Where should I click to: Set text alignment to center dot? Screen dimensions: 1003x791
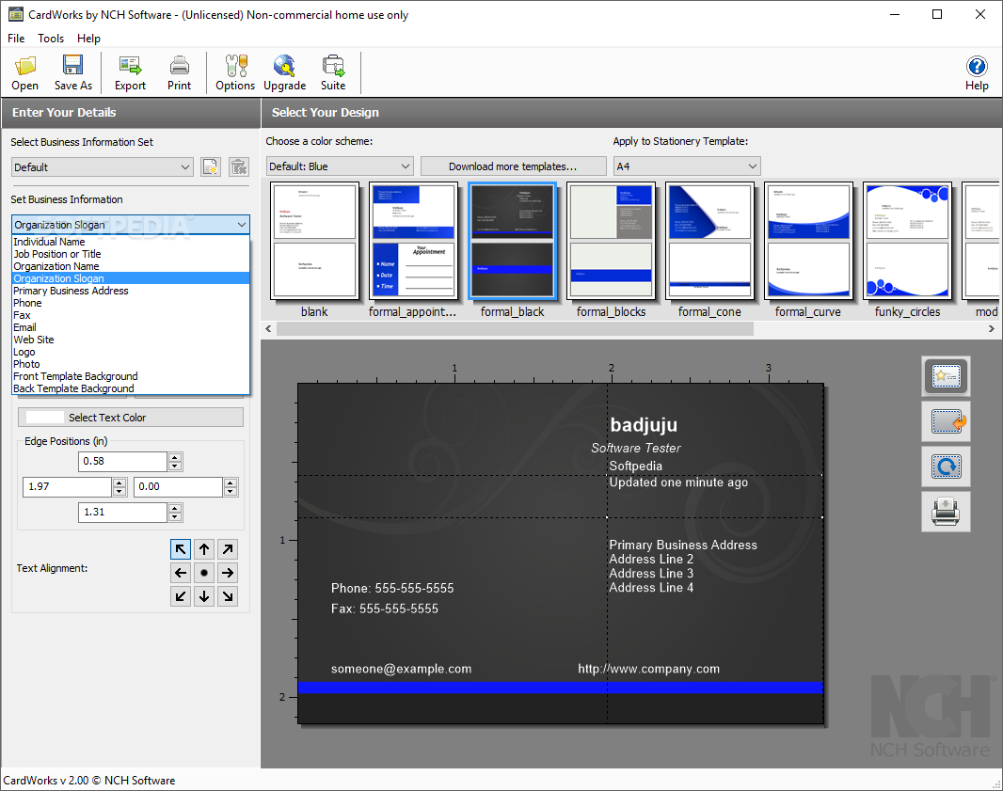(x=204, y=573)
